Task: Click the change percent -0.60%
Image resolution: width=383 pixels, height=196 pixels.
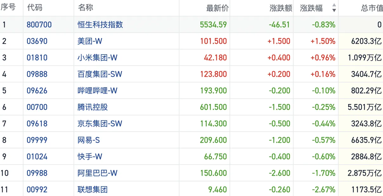Action: click(323, 156)
